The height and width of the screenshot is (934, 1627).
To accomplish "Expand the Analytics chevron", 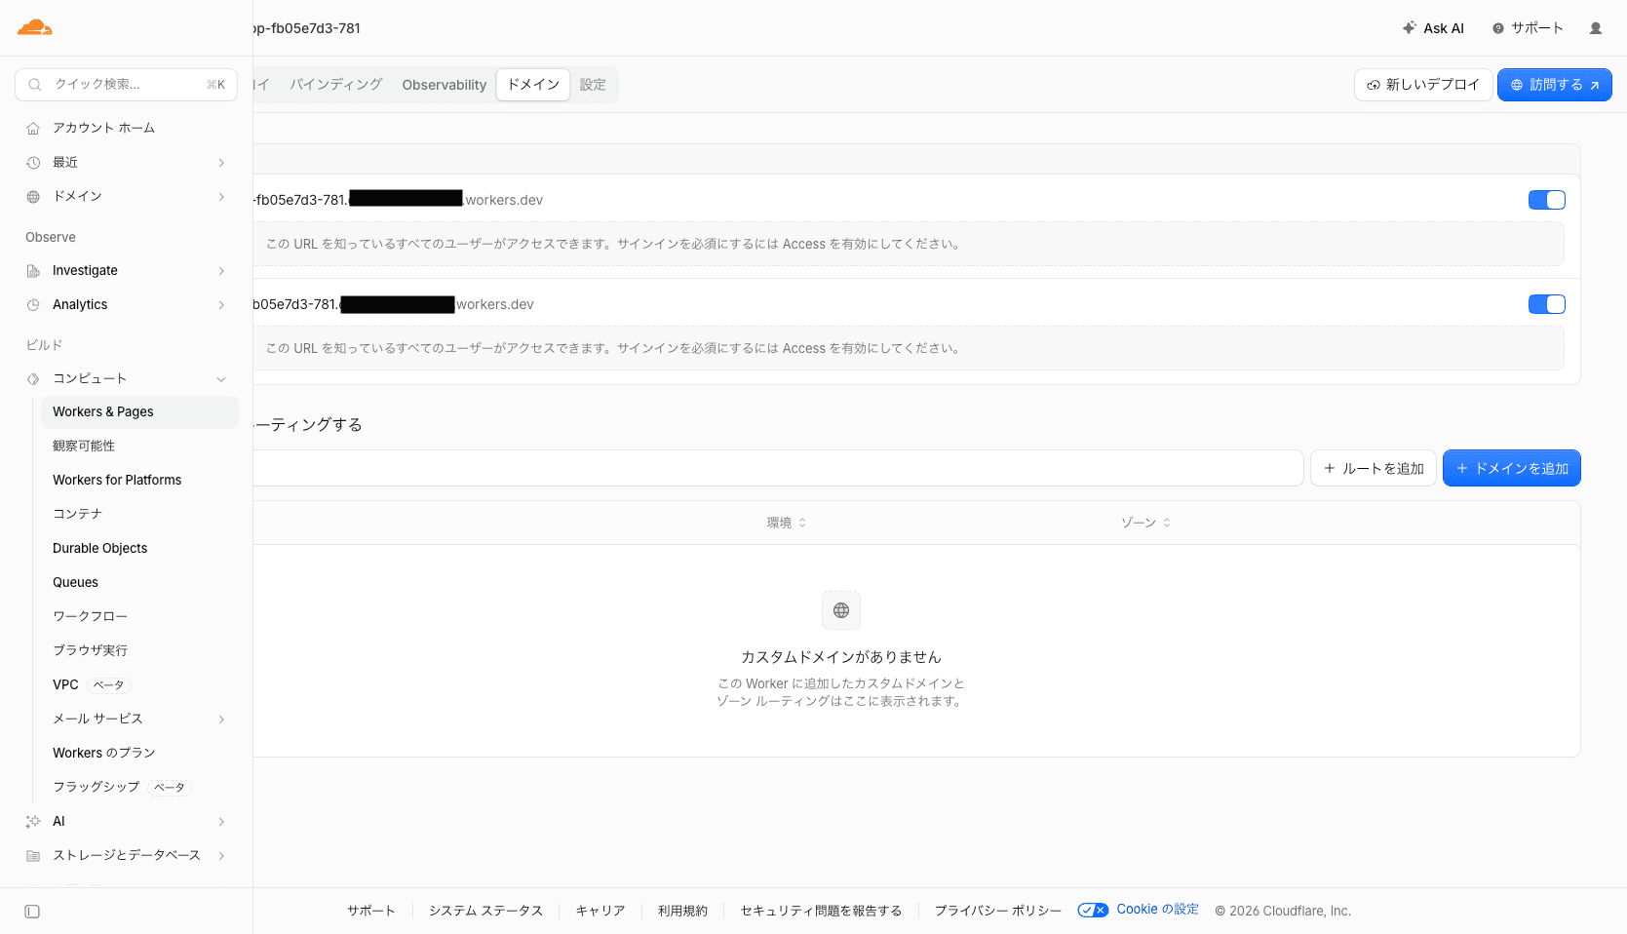I will point(221,304).
